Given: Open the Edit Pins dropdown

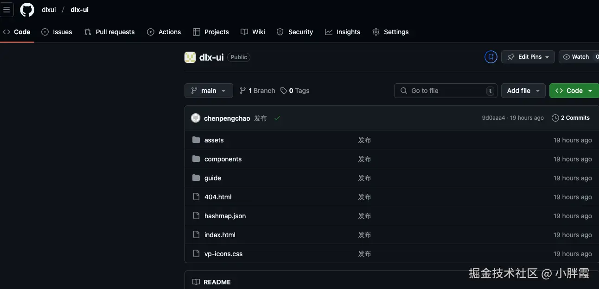Looking at the screenshot, I should (528, 57).
